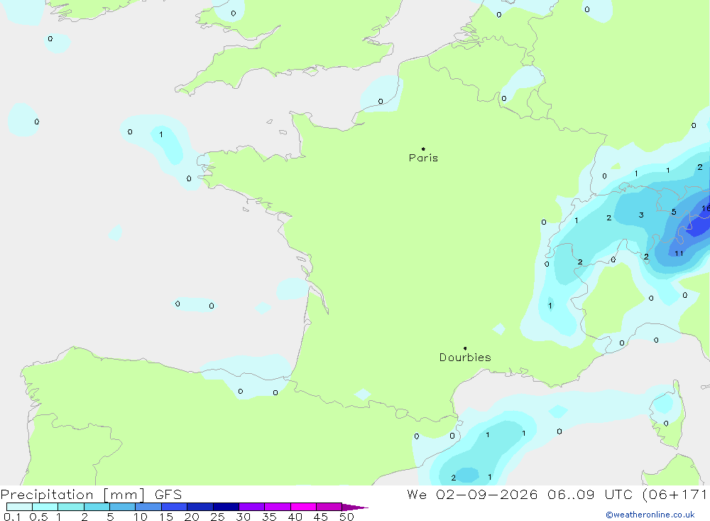Click the '35' legend scale label
710x521 pixels.
269,517
